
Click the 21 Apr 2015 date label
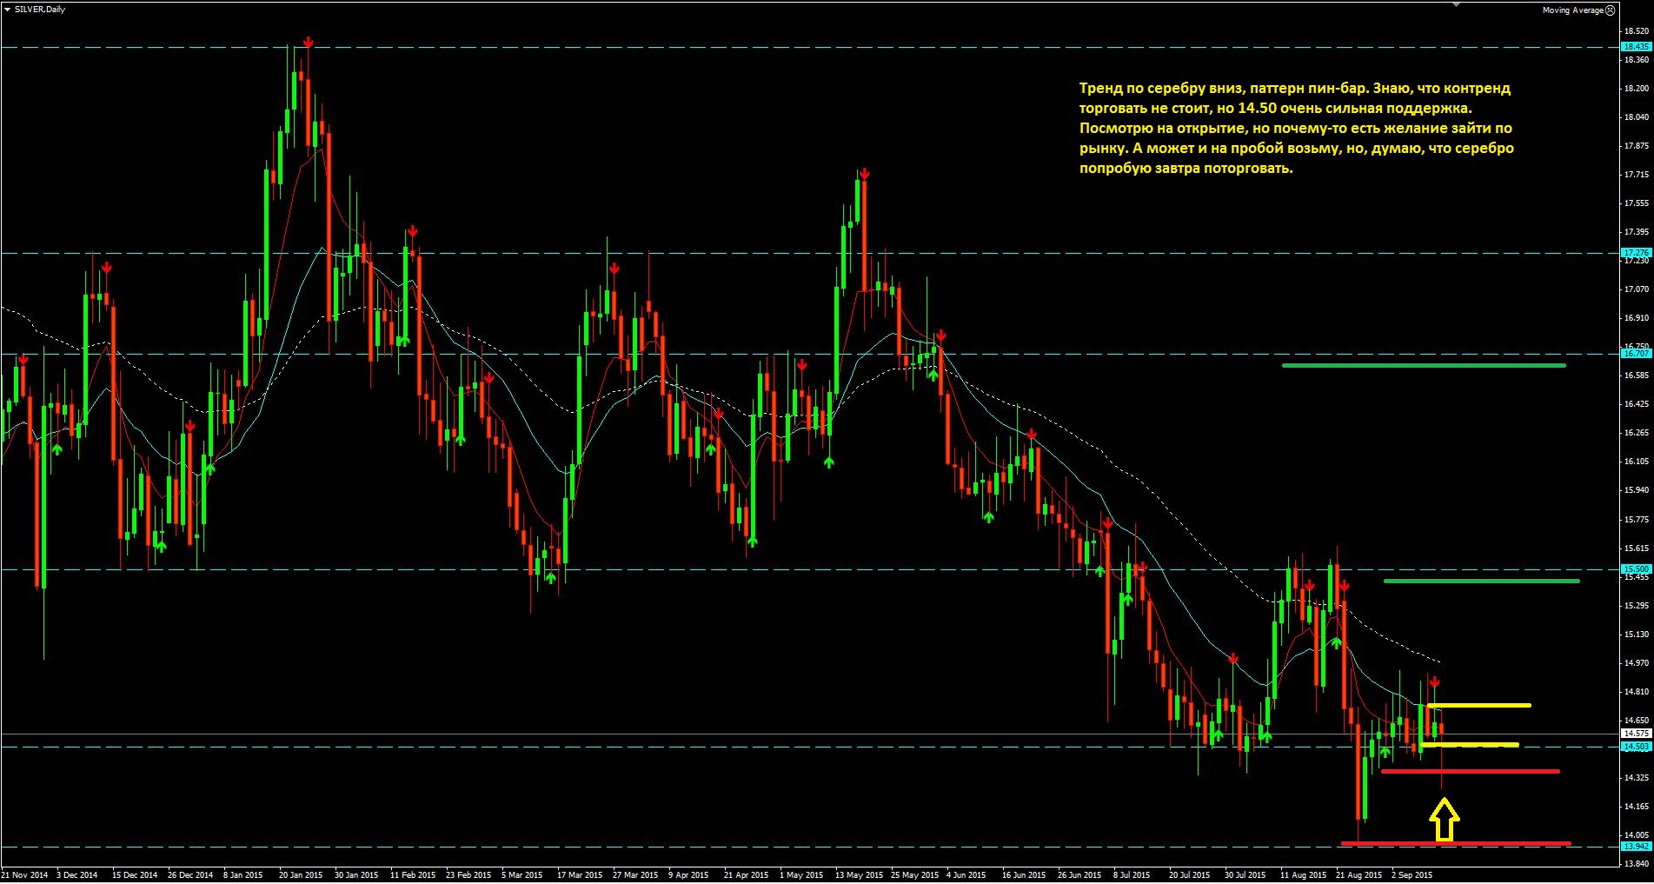click(747, 875)
